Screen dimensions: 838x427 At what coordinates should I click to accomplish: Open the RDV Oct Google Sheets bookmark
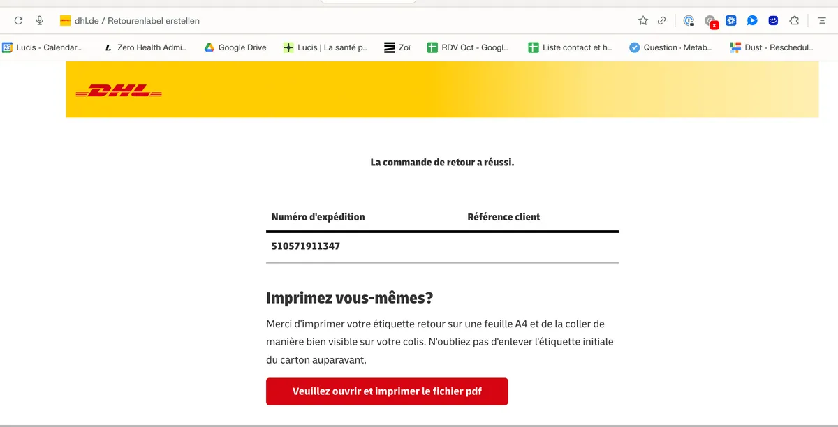(468, 47)
